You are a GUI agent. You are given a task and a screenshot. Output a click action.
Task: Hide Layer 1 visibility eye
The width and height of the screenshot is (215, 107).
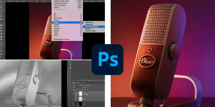tap(73, 104)
